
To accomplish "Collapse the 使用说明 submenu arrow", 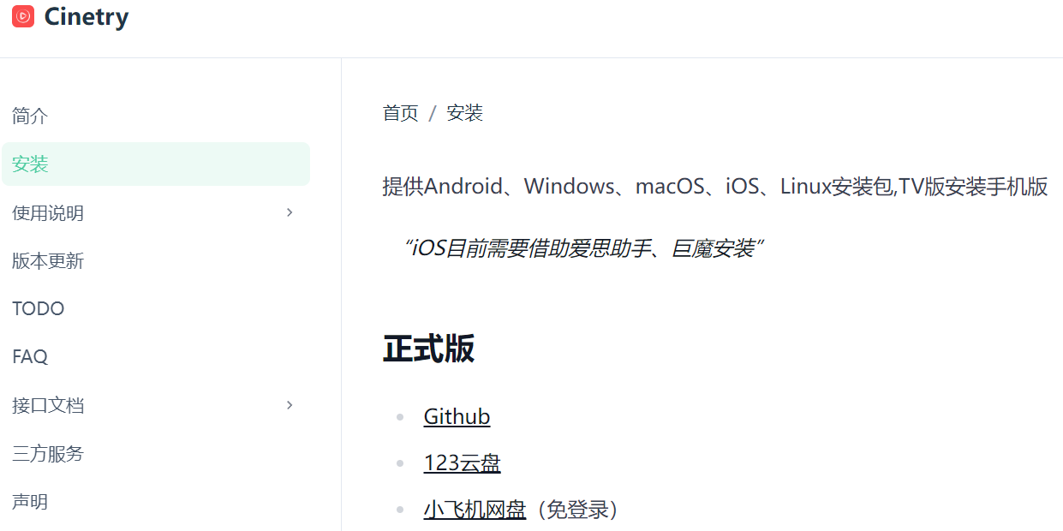I will click(289, 212).
